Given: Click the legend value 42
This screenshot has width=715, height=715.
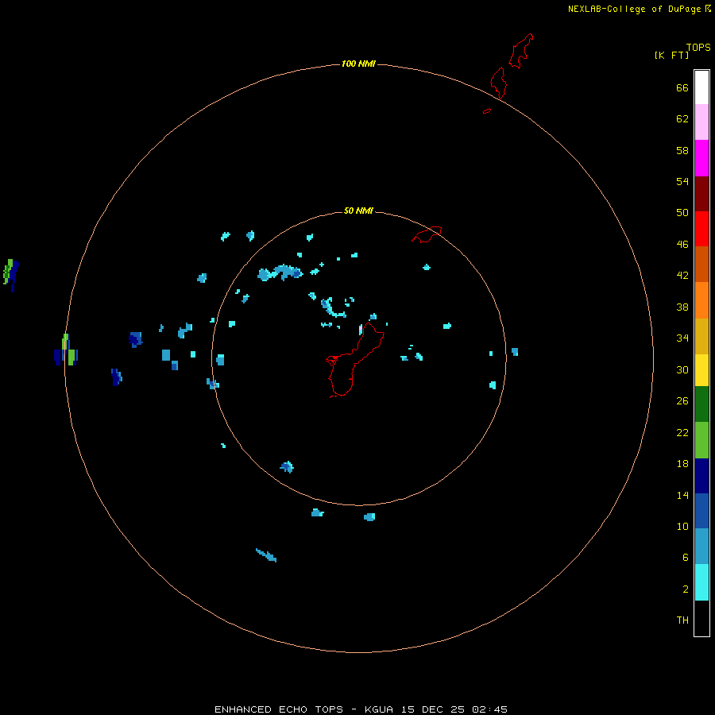Looking at the screenshot, I should click(x=682, y=276).
